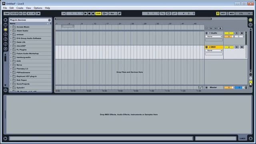Select the Pianoteq 2.2 folder
The height and width of the screenshot is (144, 256).
(30, 69)
